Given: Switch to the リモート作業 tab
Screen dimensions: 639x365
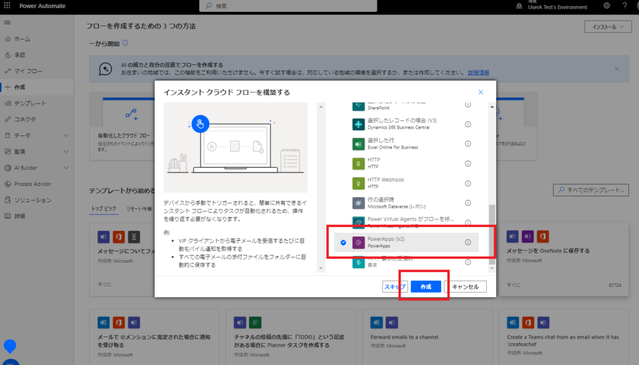Looking at the screenshot, I should point(139,208).
